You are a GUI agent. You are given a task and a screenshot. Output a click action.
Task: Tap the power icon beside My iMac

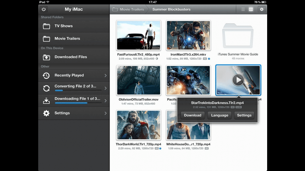click(x=43, y=9)
